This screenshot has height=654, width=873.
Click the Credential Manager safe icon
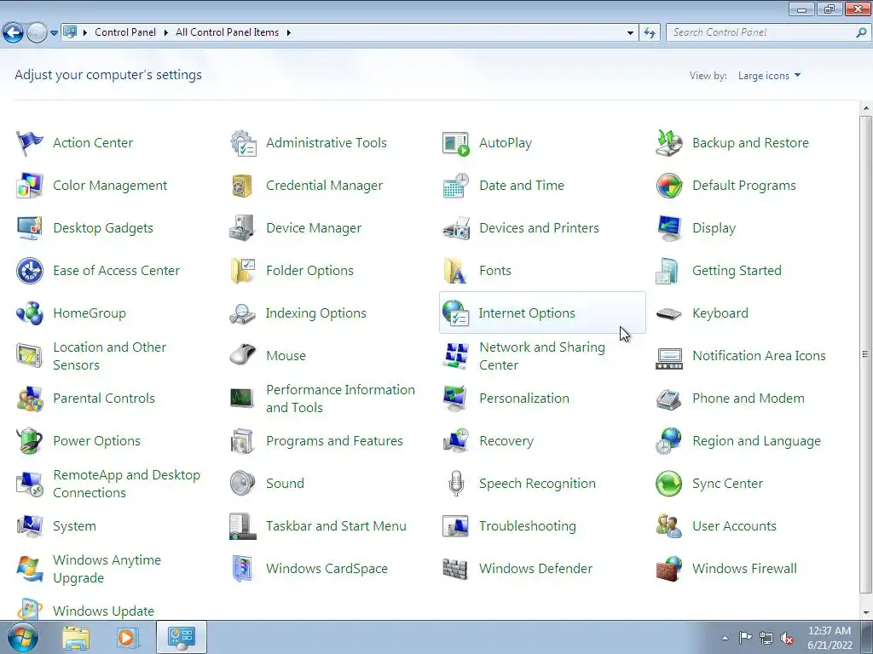coord(242,186)
